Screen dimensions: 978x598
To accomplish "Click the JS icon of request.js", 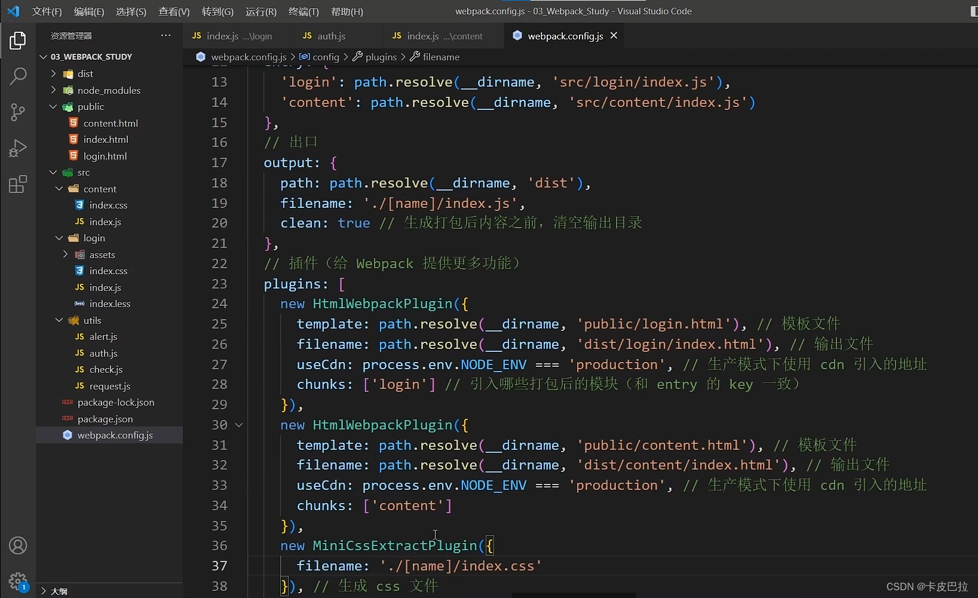I will (79, 386).
